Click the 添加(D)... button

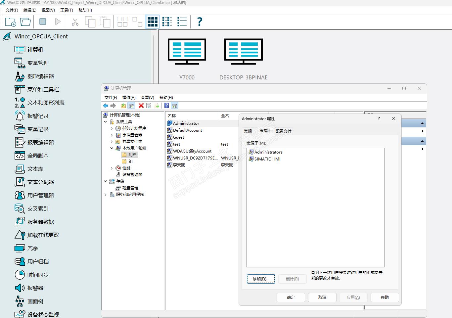point(261,279)
